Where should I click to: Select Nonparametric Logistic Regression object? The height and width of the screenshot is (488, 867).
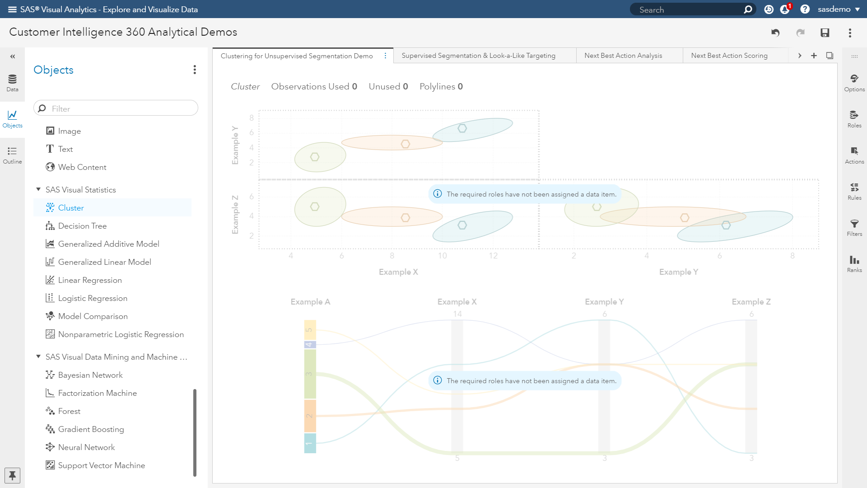point(121,334)
